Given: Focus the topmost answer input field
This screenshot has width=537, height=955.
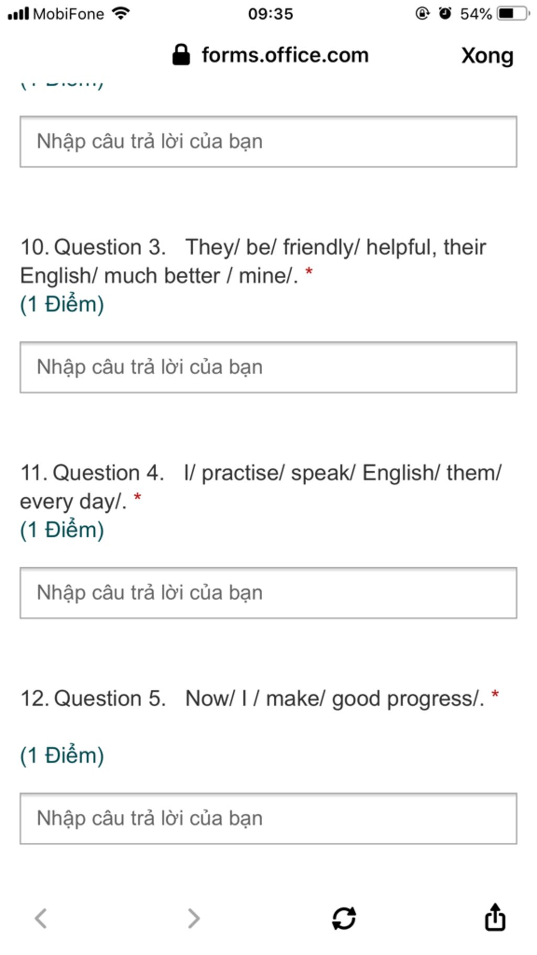Looking at the screenshot, I should 268,142.
